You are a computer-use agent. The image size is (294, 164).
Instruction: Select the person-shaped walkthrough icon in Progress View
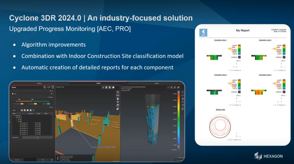[118, 99]
